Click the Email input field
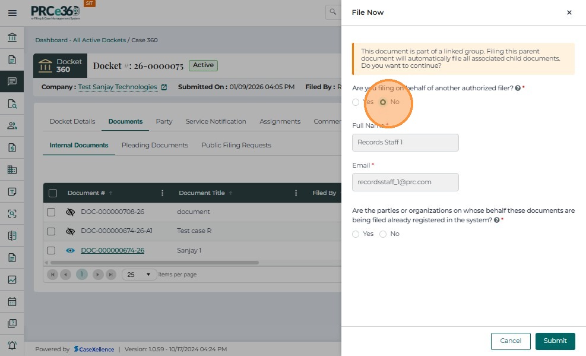The height and width of the screenshot is (356, 586). coord(406,182)
